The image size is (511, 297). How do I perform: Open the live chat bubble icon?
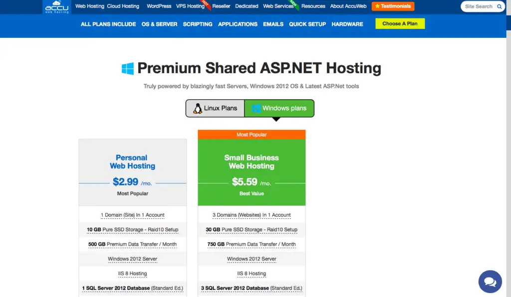tap(490, 282)
